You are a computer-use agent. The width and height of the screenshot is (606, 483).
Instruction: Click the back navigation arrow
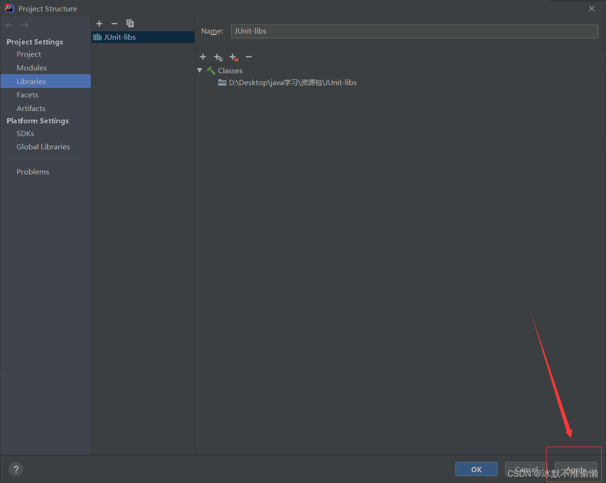click(x=9, y=25)
